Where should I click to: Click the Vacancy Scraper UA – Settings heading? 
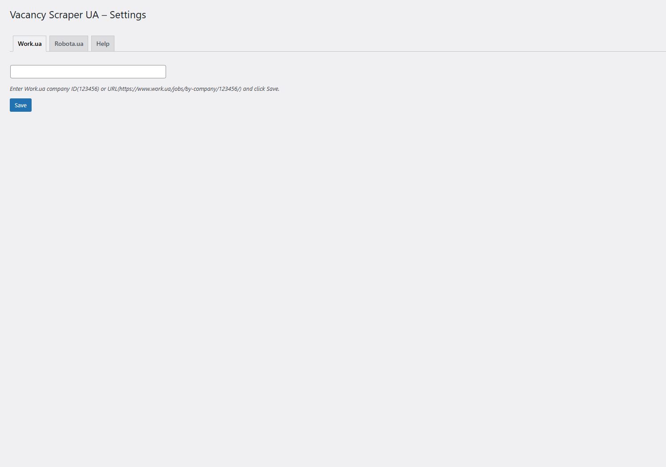(78, 15)
